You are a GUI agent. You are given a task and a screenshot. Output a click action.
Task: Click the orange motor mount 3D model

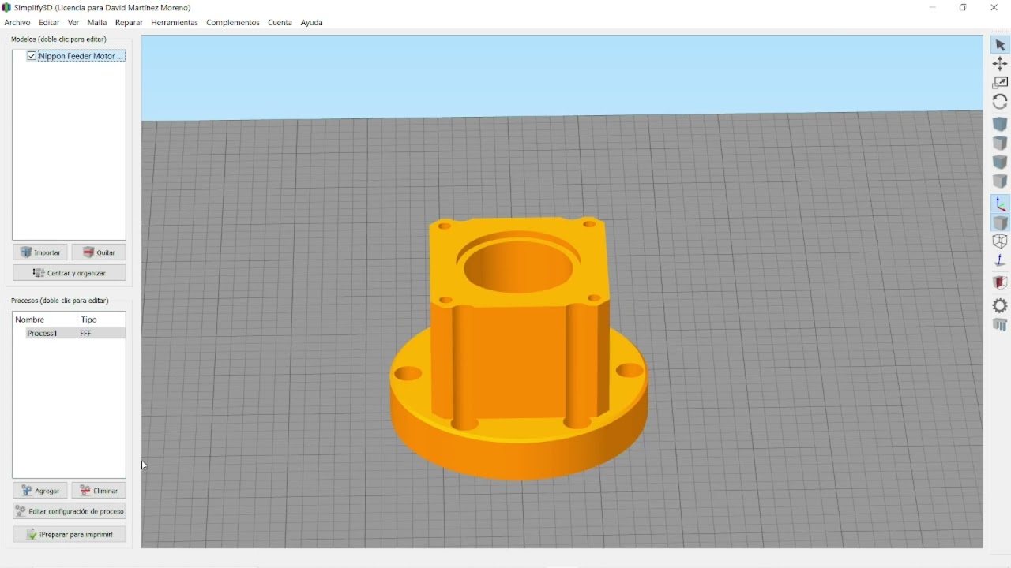click(x=519, y=347)
